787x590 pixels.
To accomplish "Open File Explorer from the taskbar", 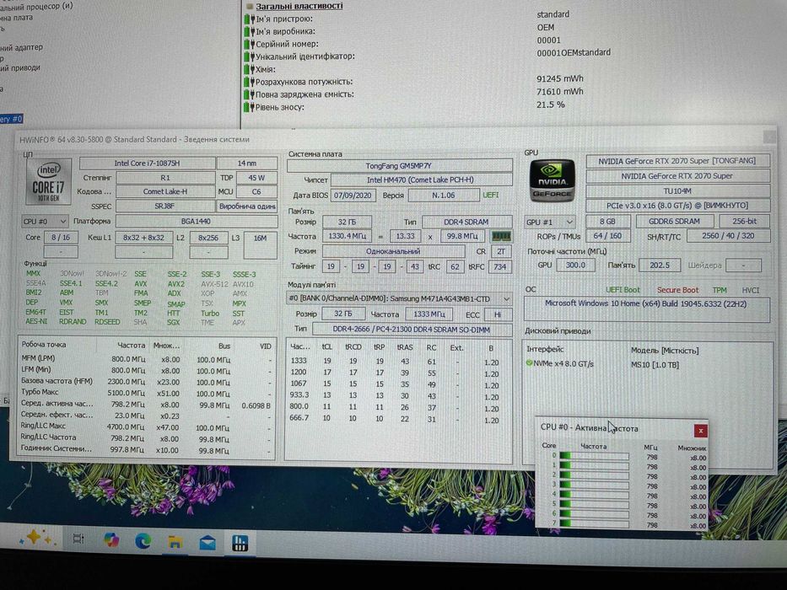I will click(175, 542).
